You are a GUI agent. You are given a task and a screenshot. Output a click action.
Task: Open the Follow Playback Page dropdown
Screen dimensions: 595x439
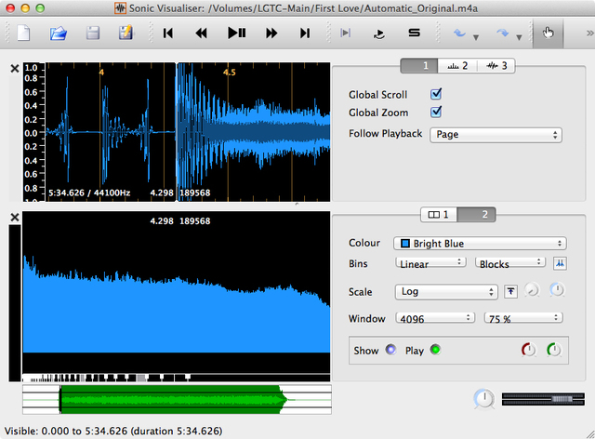498,134
